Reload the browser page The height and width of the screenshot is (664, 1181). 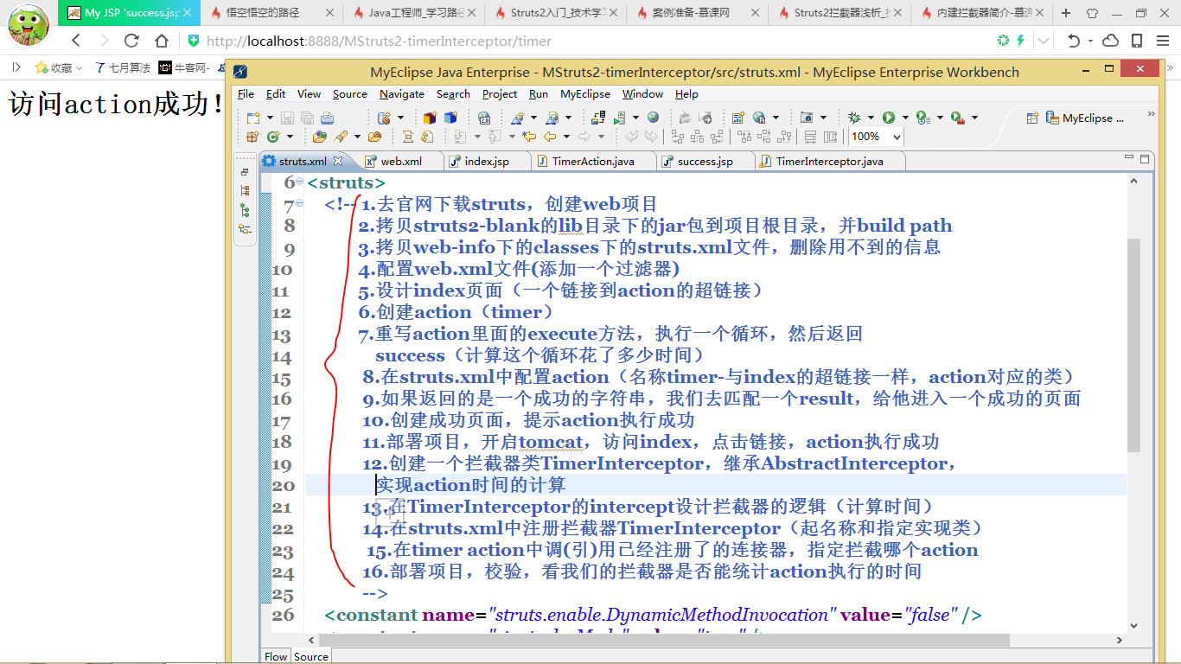131,41
